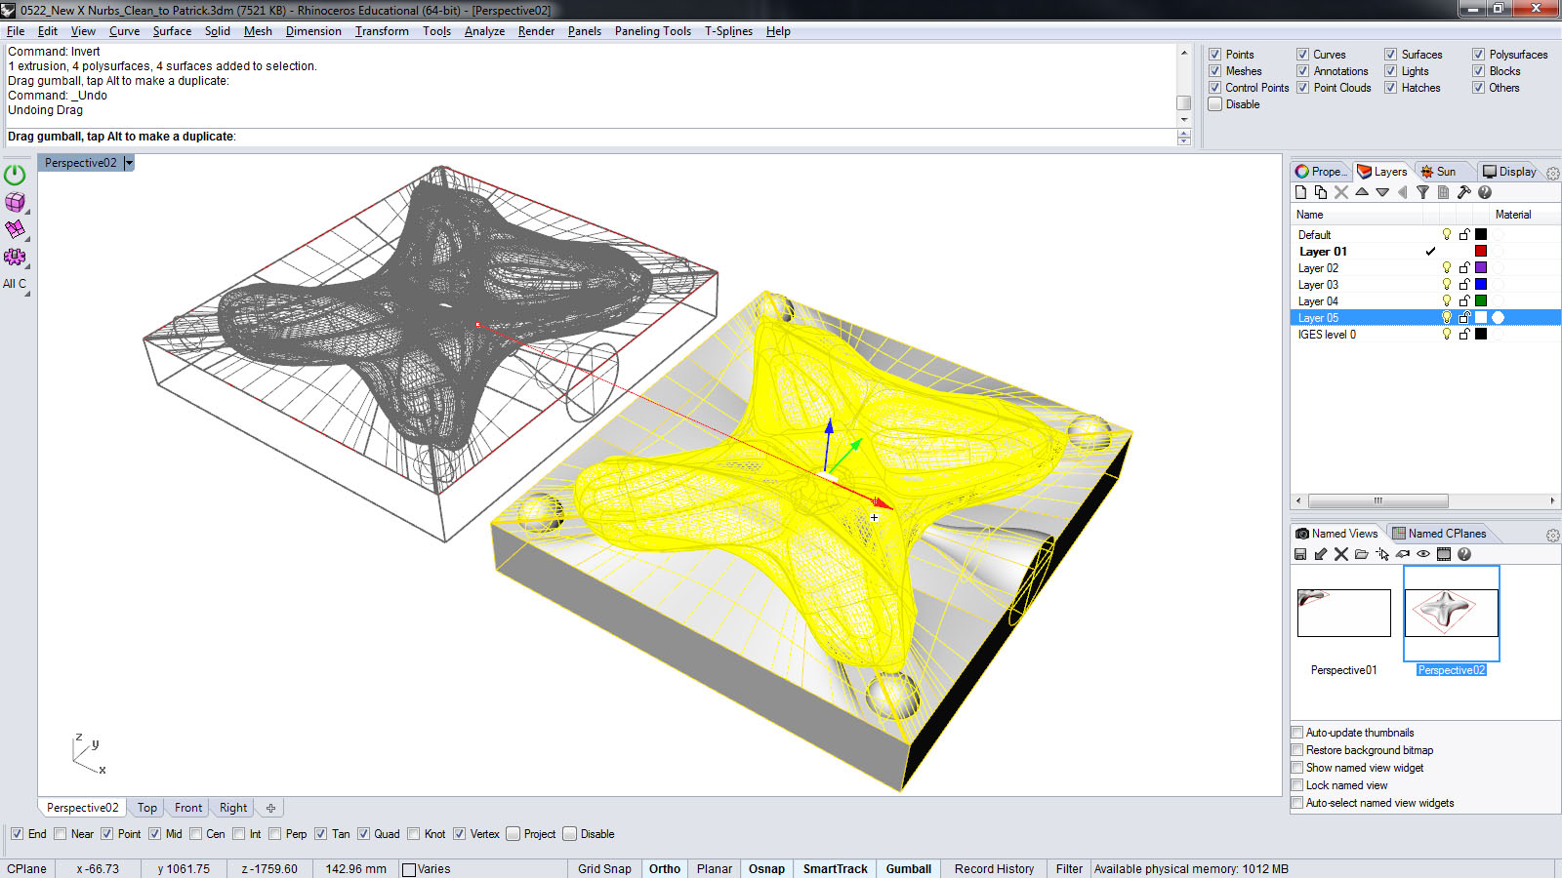Toggle the Surfaces filter checkbox
This screenshot has width=1562, height=878.
tap(1391, 55)
